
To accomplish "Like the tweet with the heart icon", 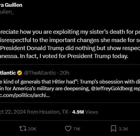I will (68, 129).
